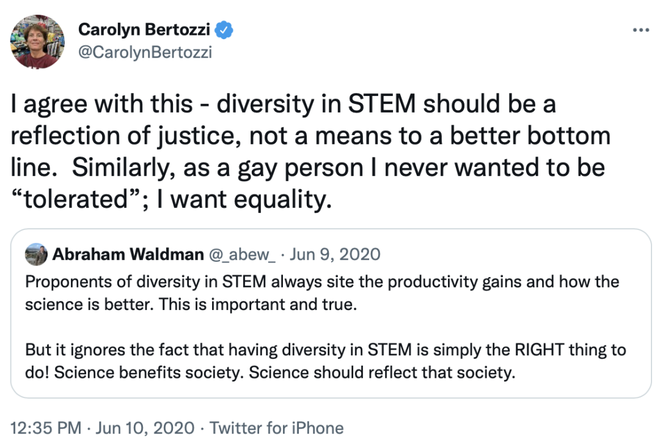Click Carolyn Bertozzi's profile photo

point(37,40)
